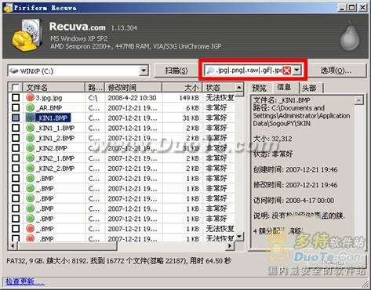Screen dimensions: 371x290
Task: Switch to the 头部 tab
Action: (x=310, y=88)
